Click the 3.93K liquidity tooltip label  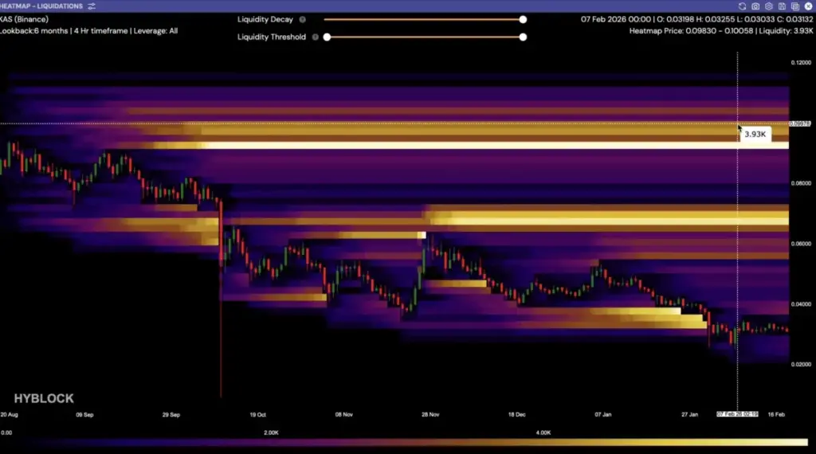click(755, 135)
